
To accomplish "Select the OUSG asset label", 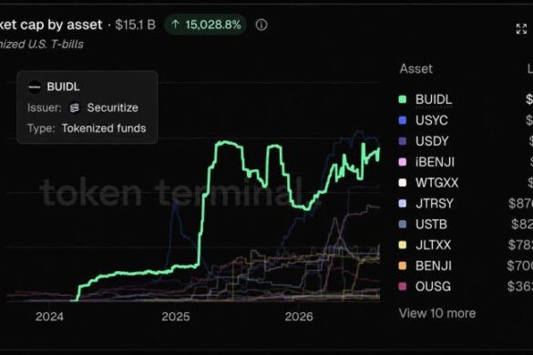I will (x=433, y=287).
